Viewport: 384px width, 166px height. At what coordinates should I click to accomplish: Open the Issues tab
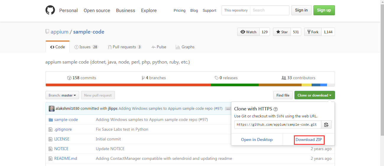tap(86, 47)
